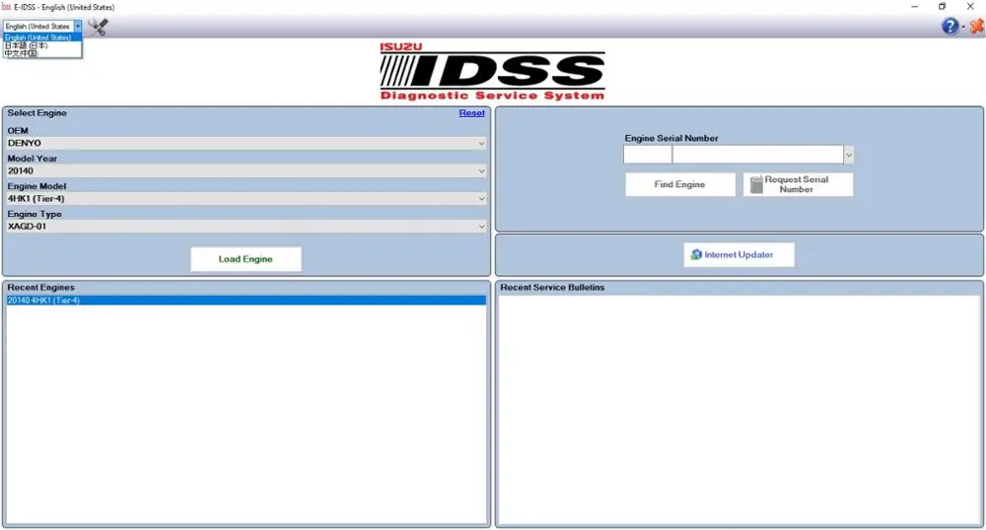Click the long Engine Serial Number field
The height and width of the screenshot is (530, 986).
click(x=757, y=155)
